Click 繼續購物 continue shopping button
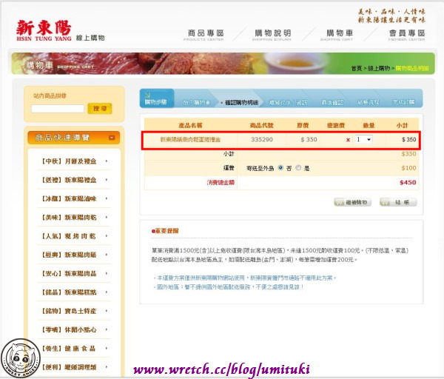The height and width of the screenshot is (379, 444). click(352, 202)
